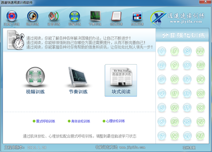Viewport: 212px width, 152px height.
Task: Choose day 12 in daily training grid
Action: tap(175, 107)
